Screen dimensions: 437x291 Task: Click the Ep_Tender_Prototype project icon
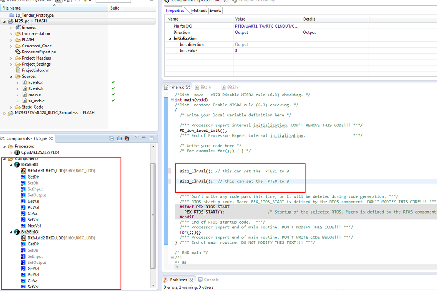click(x=11, y=15)
